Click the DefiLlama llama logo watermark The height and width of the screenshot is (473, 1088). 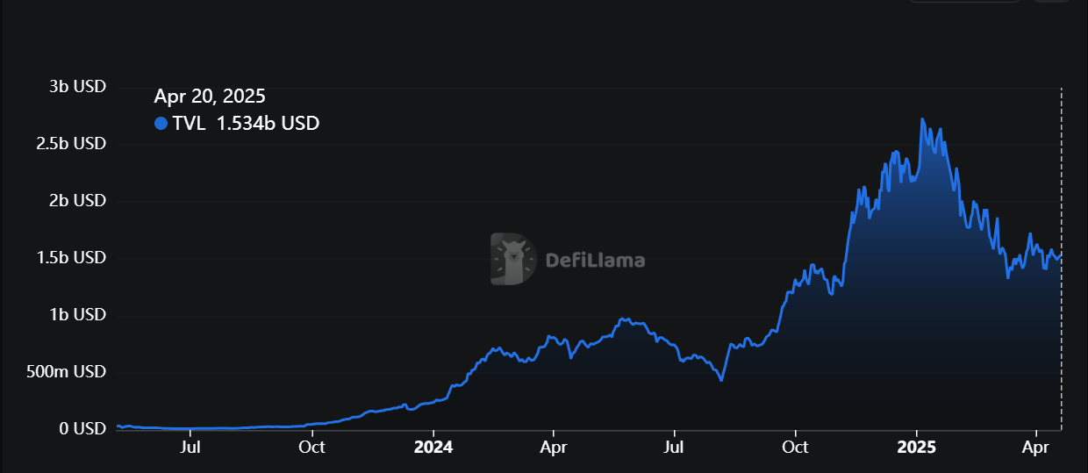coord(513,259)
